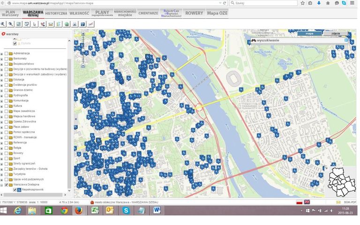This screenshot has width=360, height=225.
Task: Open the HISTORYCZNA map tab
Action: tap(56, 13)
